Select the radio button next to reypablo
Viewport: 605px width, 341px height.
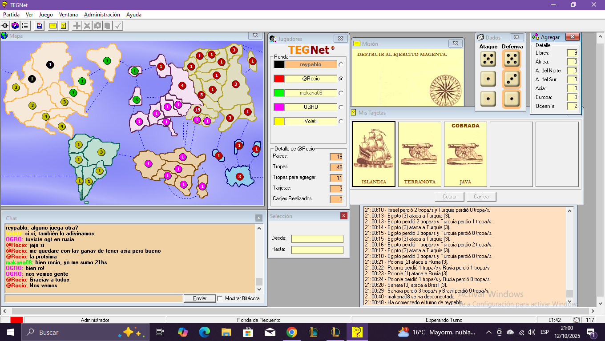[x=341, y=65]
